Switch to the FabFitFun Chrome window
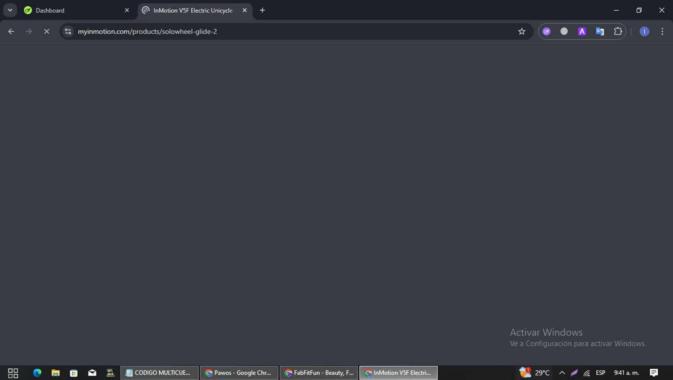The width and height of the screenshot is (673, 380). tap(319, 373)
